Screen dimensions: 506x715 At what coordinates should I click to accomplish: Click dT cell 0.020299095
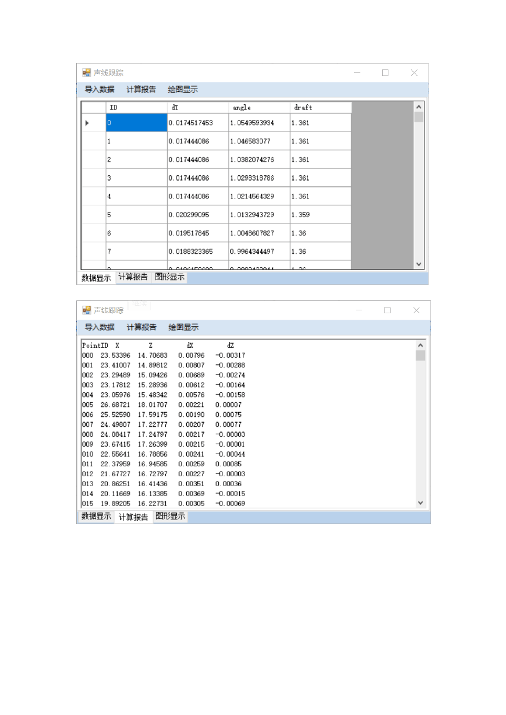click(198, 215)
